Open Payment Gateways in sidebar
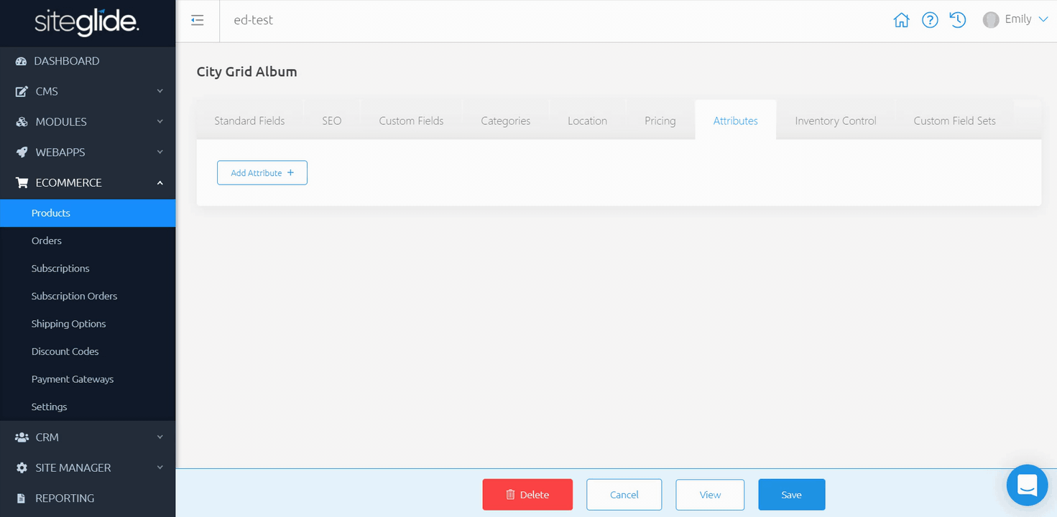Image resolution: width=1057 pixels, height=517 pixels. click(x=73, y=379)
